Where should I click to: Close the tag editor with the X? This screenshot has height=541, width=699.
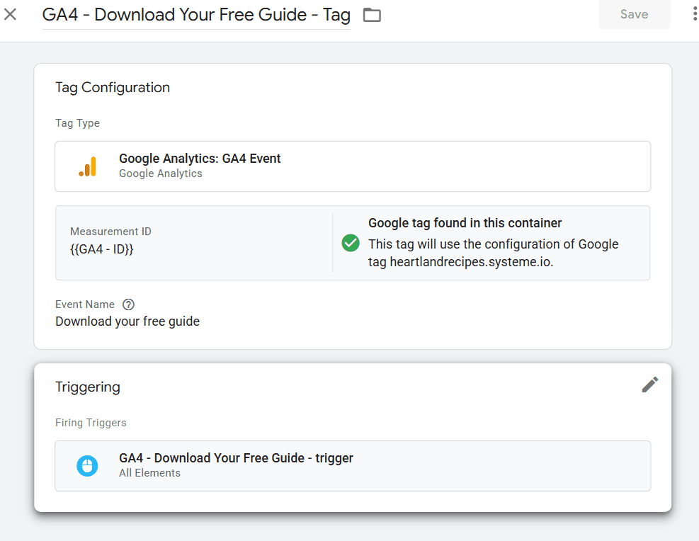pyautogui.click(x=10, y=14)
